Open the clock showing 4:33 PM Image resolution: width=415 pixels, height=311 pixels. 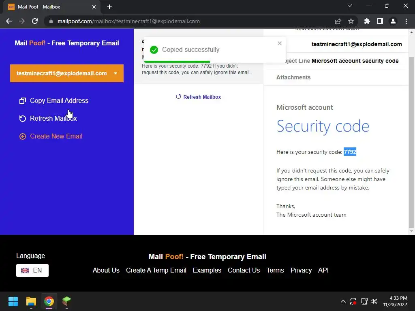pos(395,301)
